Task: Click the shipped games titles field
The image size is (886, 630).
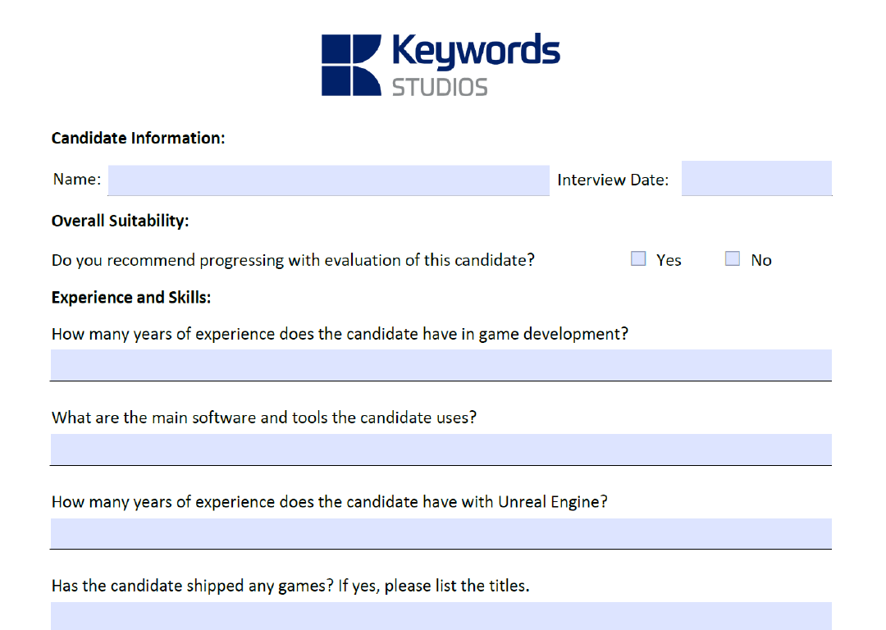Action: pos(441,616)
